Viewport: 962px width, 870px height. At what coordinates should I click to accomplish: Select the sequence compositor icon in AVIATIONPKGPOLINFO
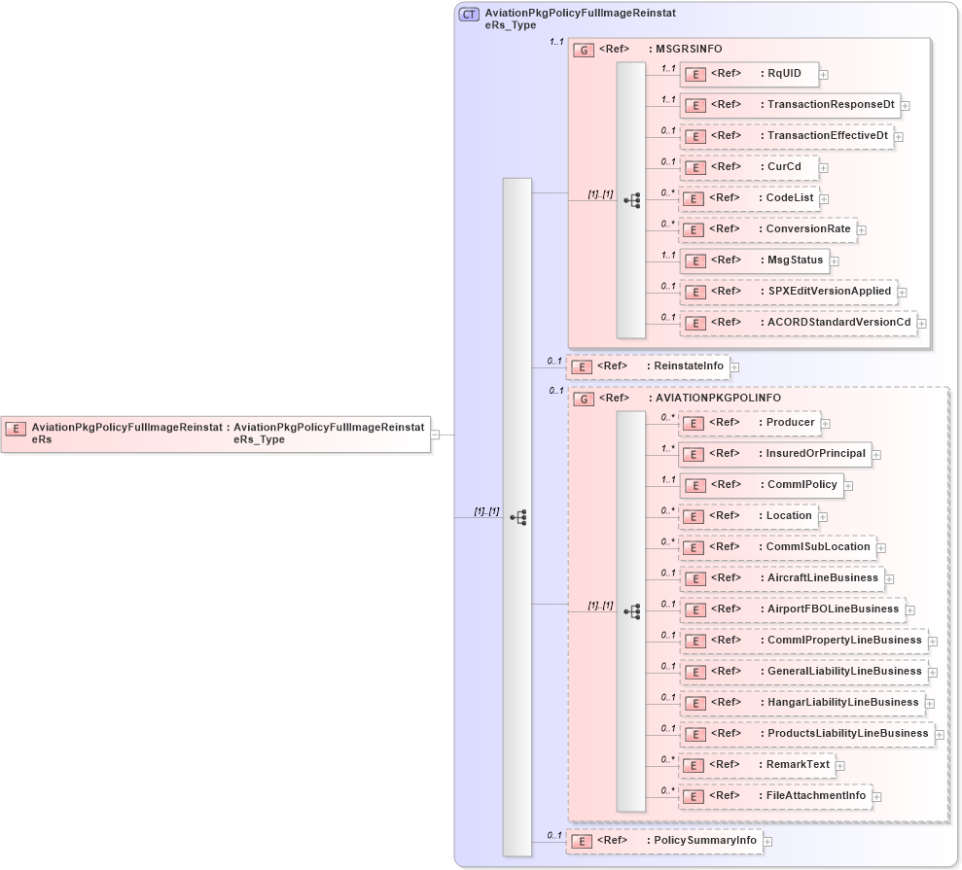tap(633, 609)
